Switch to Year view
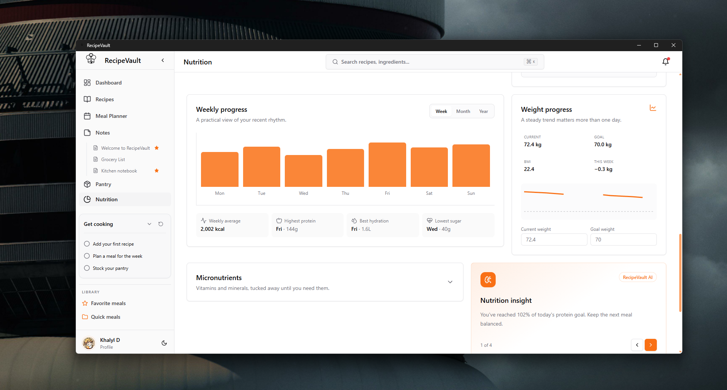The height and width of the screenshot is (390, 727). coord(484,111)
